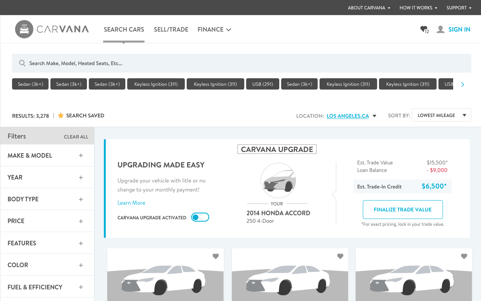The height and width of the screenshot is (301, 481).
Task: Open the Learn More link
Action: 131,203
